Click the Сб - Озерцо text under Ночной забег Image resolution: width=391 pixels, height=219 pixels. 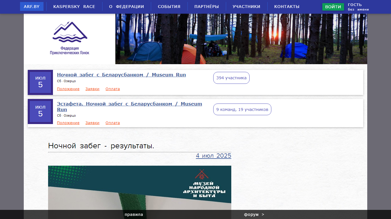click(66, 81)
